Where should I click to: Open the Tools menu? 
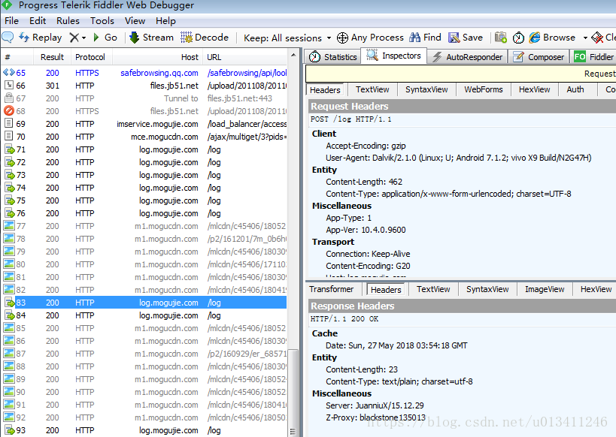102,21
